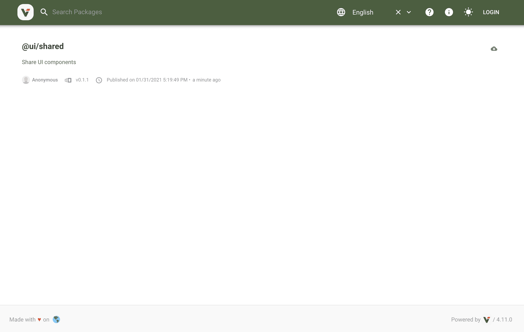Click the globe language icon
Viewport: 524px width, 332px height.
[341, 12]
